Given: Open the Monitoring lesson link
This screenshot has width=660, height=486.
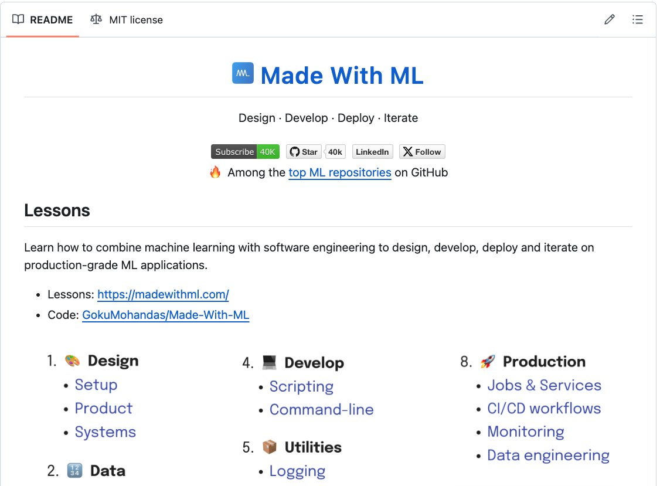Looking at the screenshot, I should [526, 432].
